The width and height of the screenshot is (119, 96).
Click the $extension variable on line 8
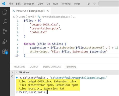[38, 47]
